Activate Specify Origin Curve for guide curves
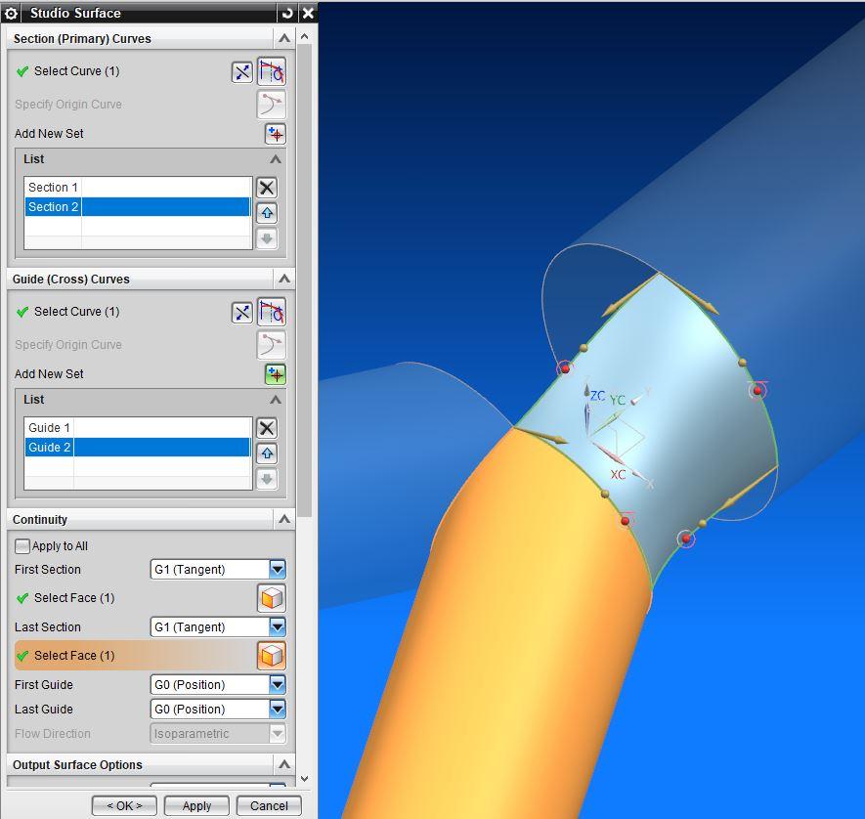Image resolution: width=865 pixels, height=819 pixels. tap(271, 344)
